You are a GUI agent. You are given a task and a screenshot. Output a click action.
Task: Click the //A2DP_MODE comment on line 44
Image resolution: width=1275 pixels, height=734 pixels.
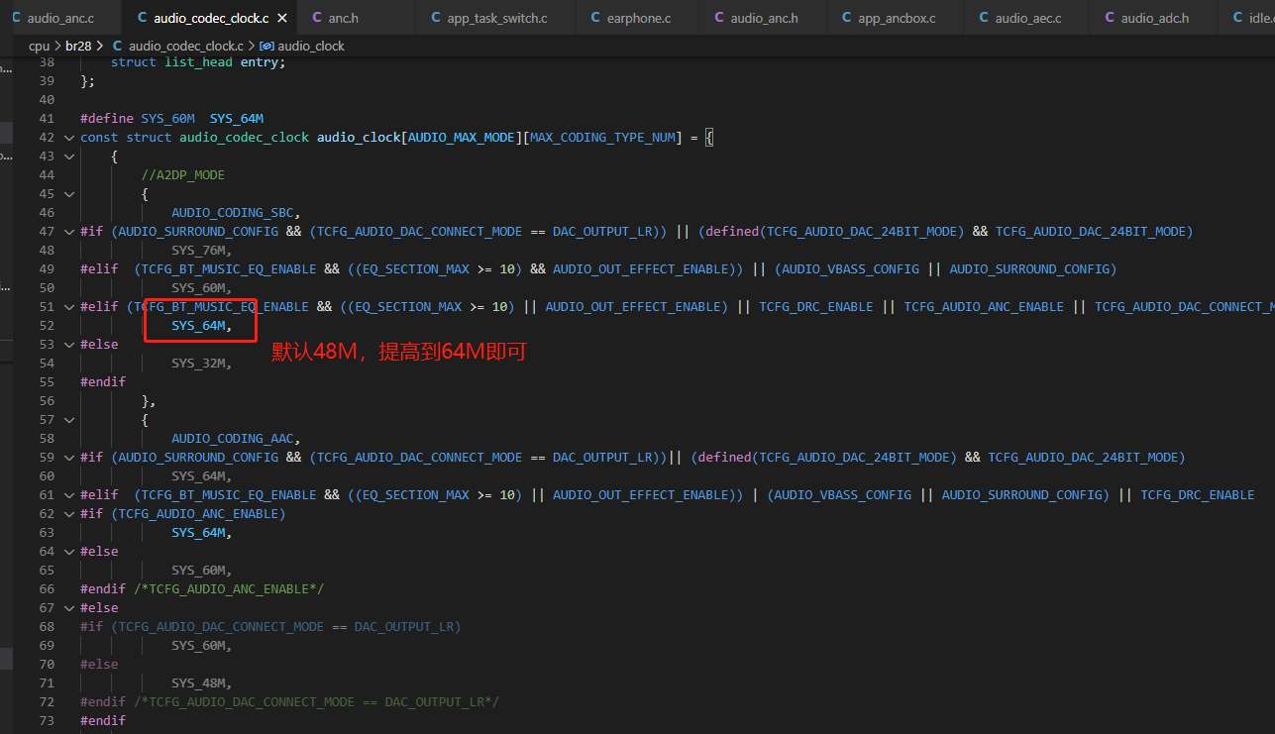[183, 175]
